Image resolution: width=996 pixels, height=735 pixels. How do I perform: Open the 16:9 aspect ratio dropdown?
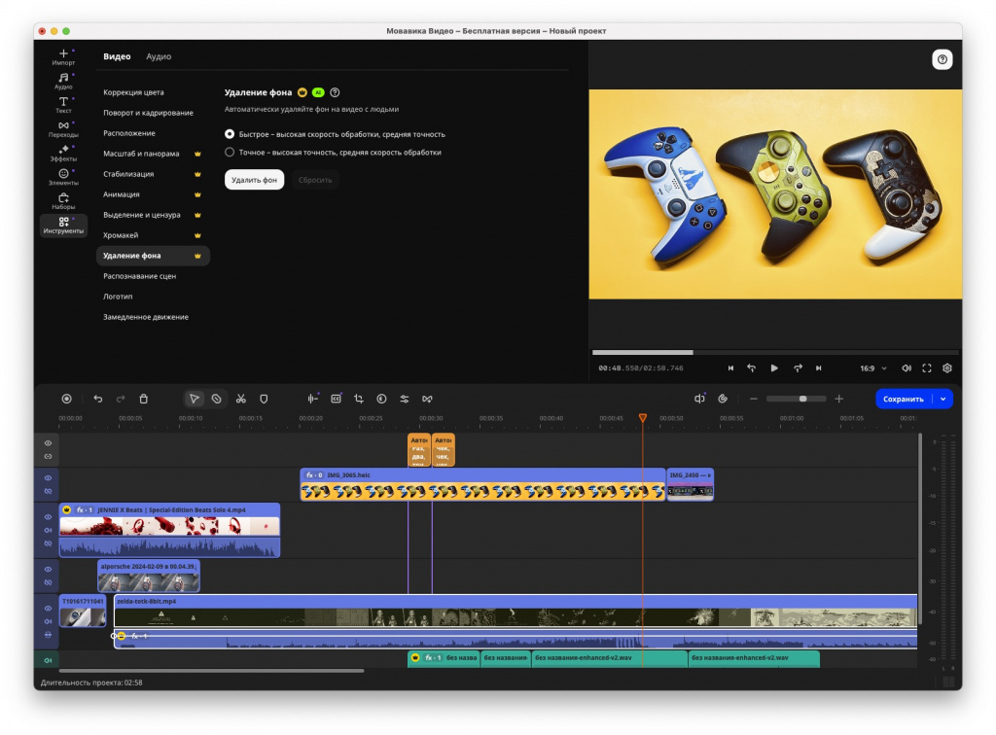[873, 368]
